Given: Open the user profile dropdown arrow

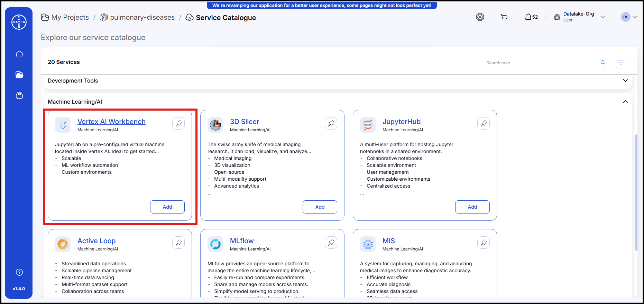Looking at the screenshot, I should pyautogui.click(x=635, y=17).
